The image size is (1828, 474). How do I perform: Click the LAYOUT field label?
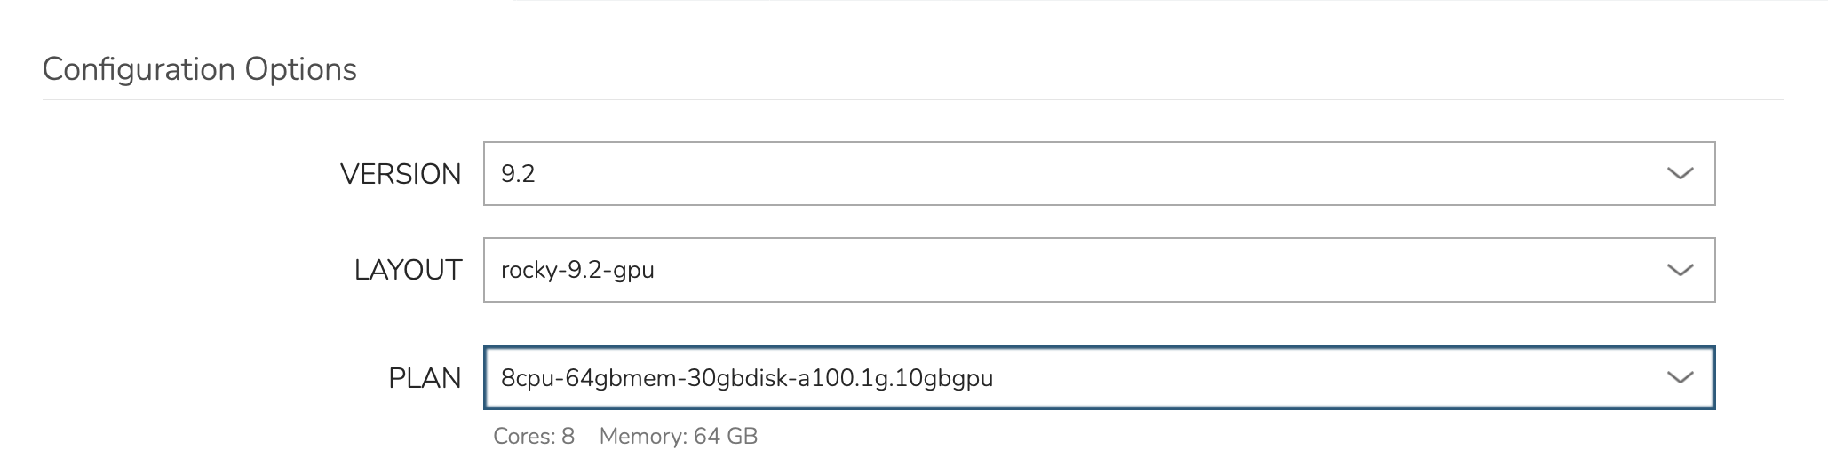[408, 270]
